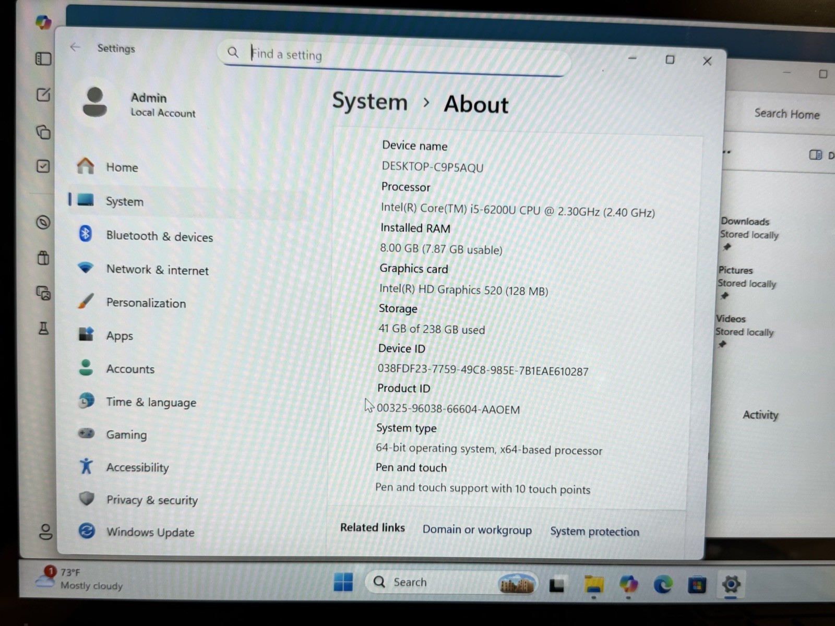Click Search Home in File Explorer window
Viewport: 835px width, 626px height.
point(787,114)
